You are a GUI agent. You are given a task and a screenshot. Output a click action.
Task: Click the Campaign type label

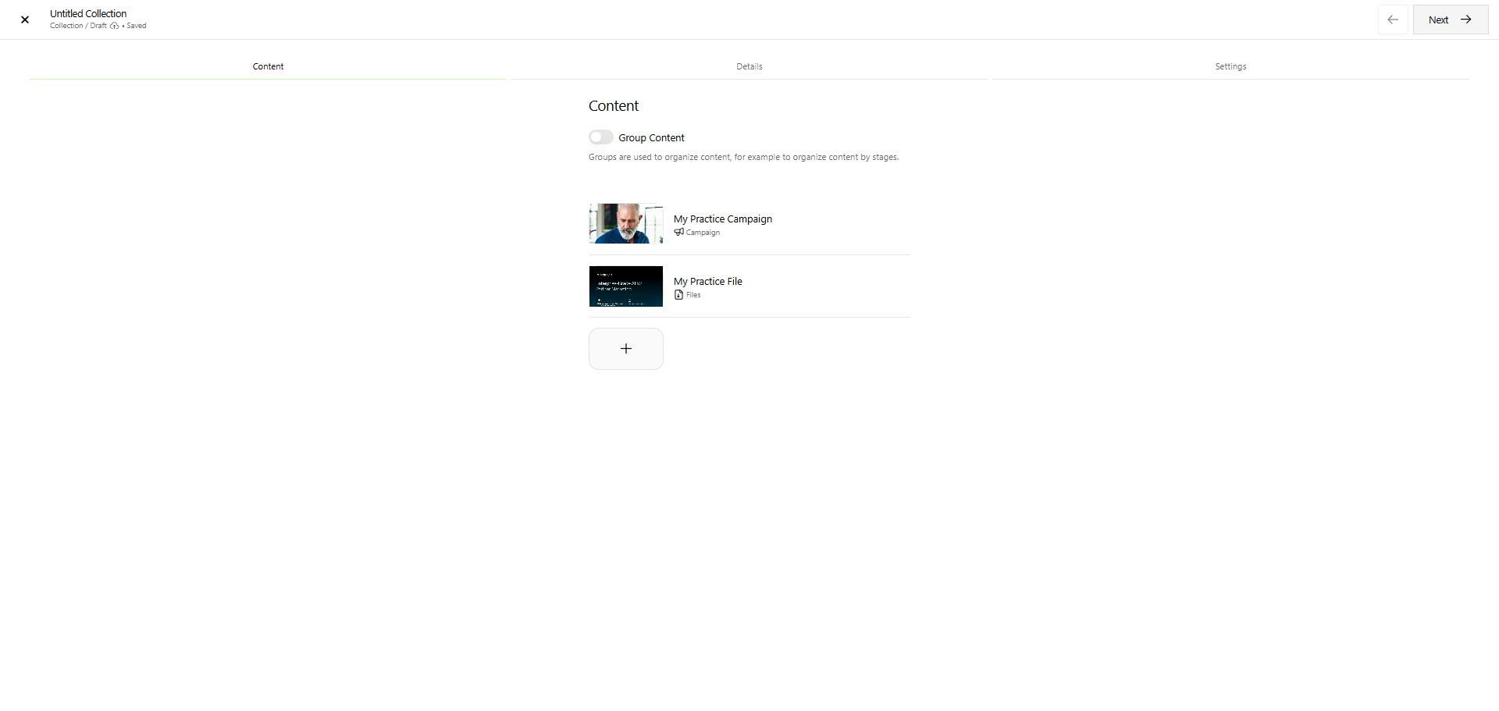click(x=703, y=233)
